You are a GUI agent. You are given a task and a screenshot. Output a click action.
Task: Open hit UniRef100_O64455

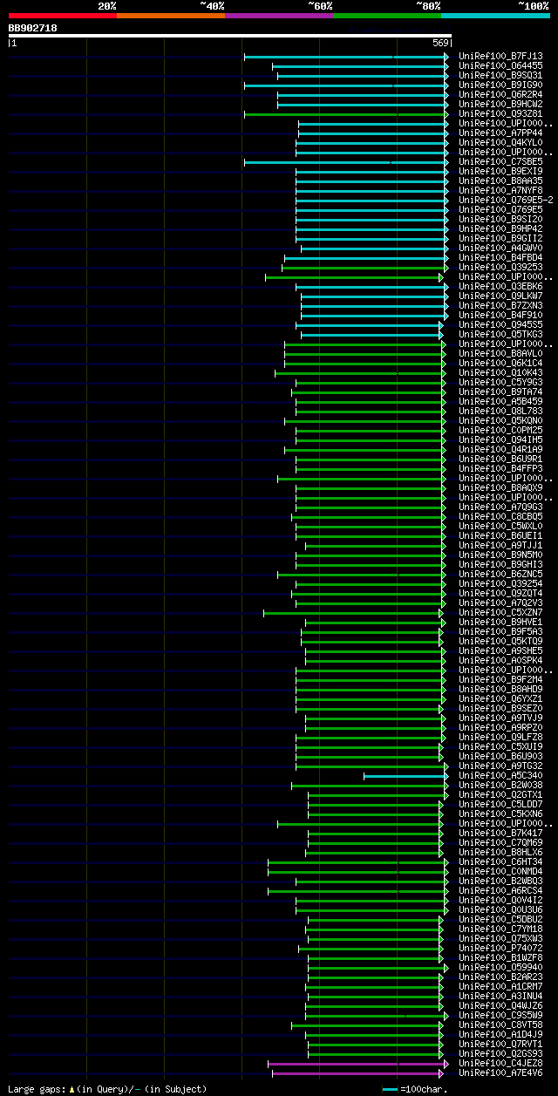pyautogui.click(x=501, y=65)
